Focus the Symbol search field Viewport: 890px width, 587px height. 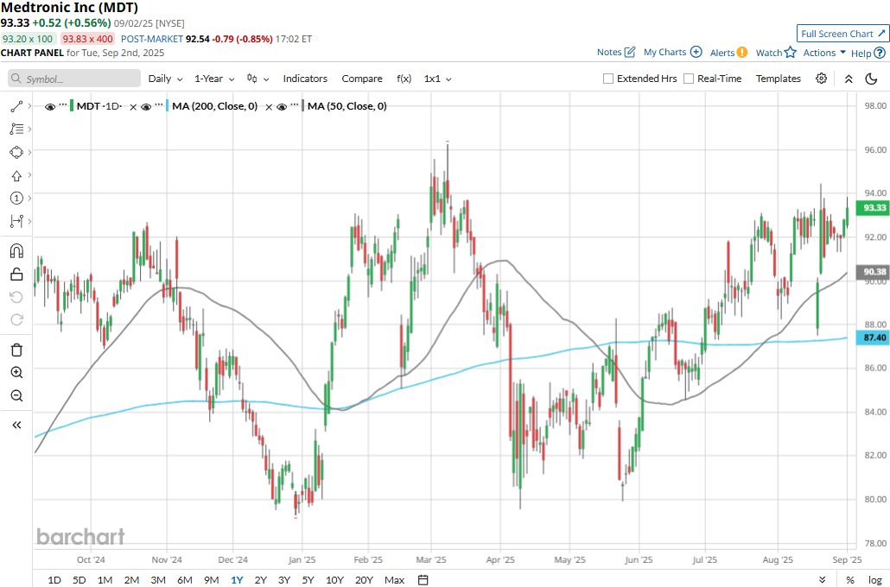point(74,79)
